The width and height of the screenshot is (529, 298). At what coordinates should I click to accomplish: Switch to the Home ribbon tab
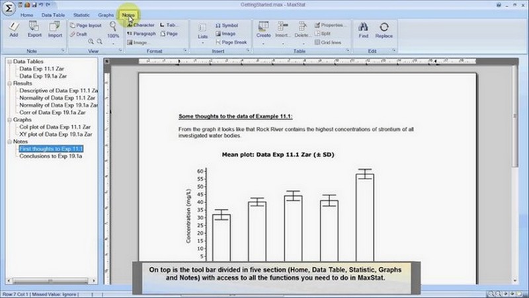26,15
